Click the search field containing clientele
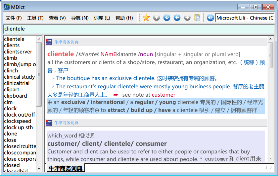This screenshot has width=278, height=176. 139,29
